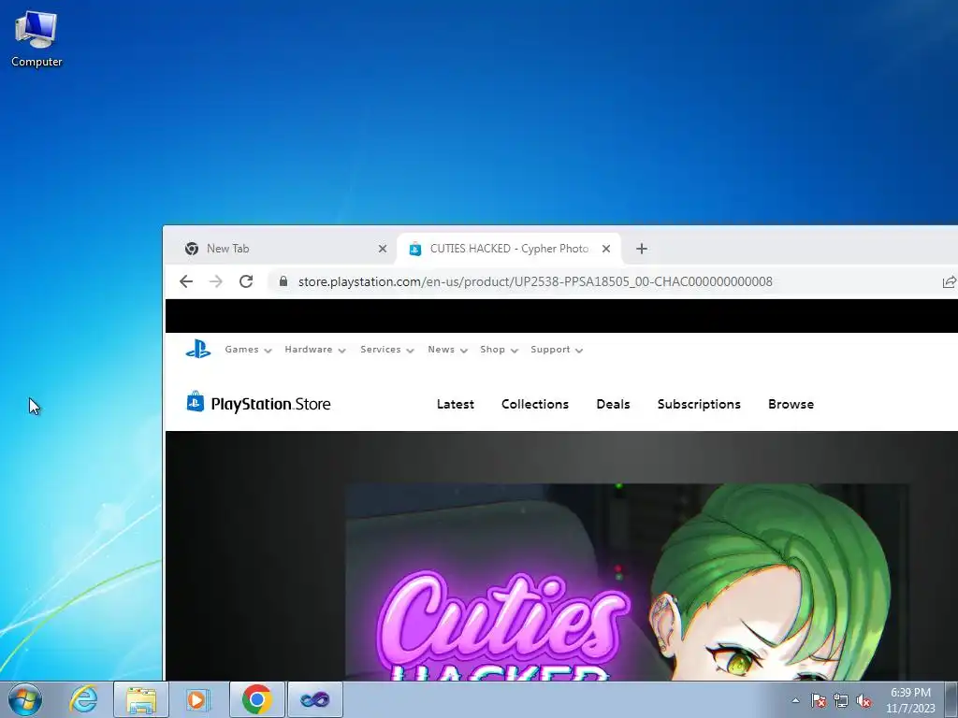
Task: Click the Chrome forward arrow
Action: tap(216, 281)
